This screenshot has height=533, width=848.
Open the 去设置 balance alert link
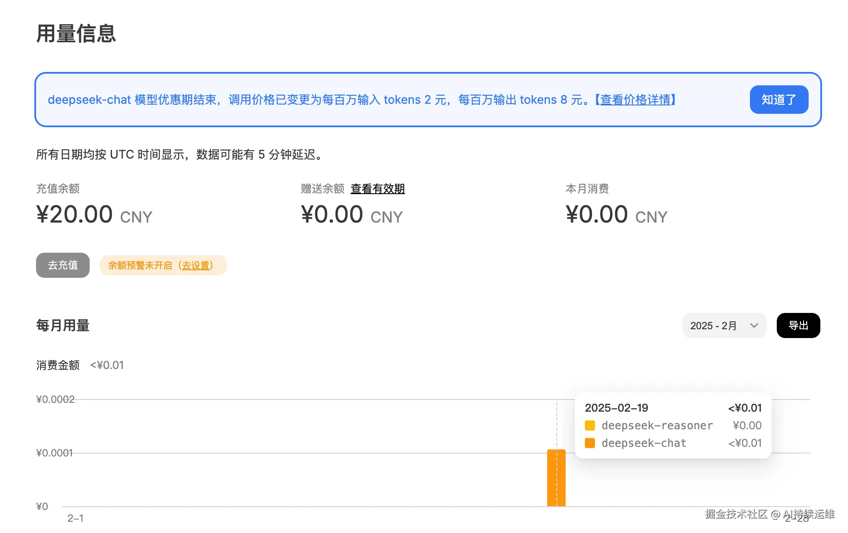(195, 266)
